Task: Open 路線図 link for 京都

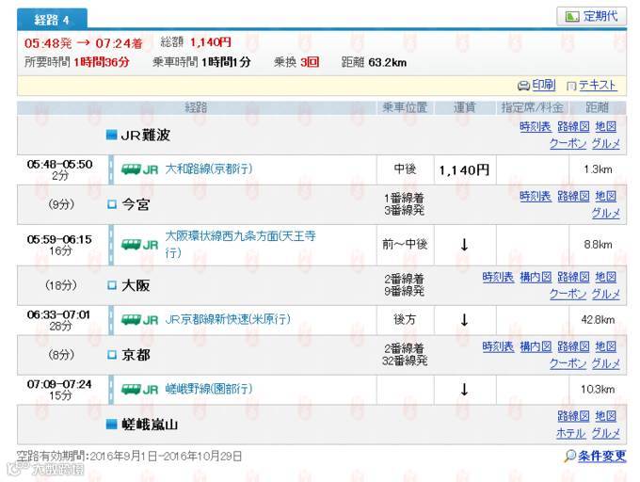Action: [x=573, y=346]
